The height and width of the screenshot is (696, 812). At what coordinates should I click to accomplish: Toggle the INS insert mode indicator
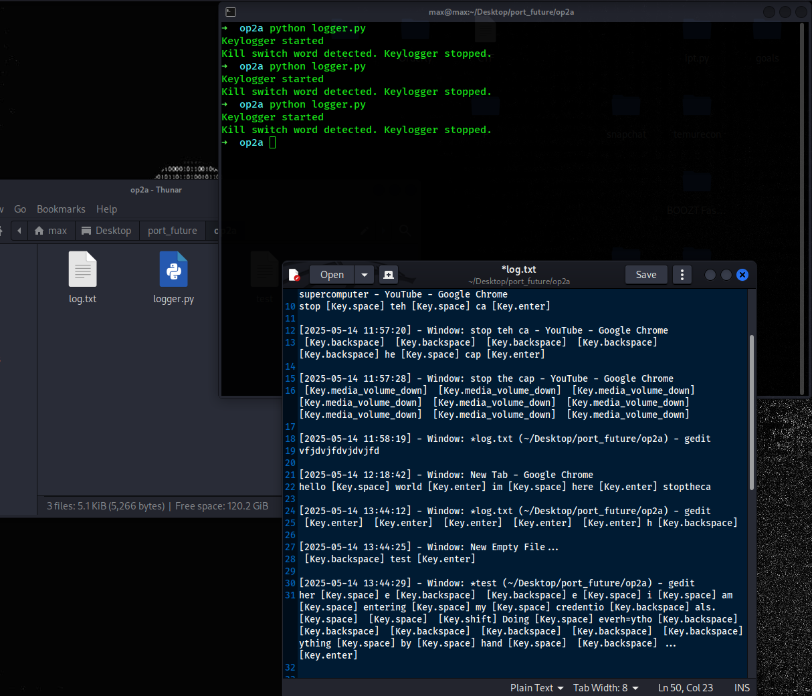pyautogui.click(x=742, y=688)
